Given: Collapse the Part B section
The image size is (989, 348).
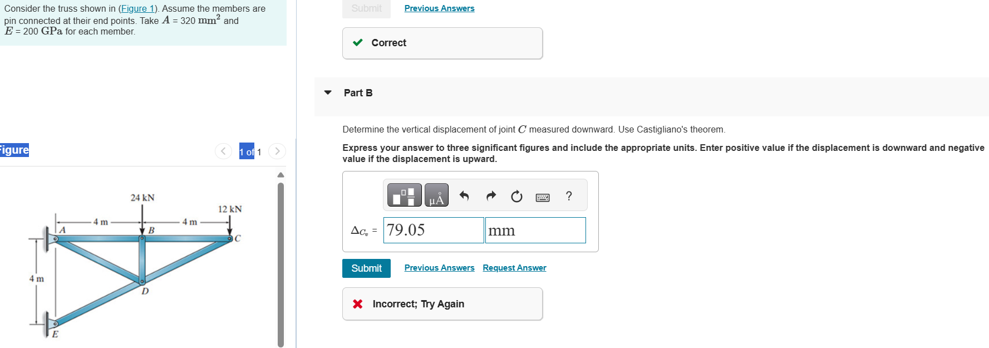Looking at the screenshot, I should tap(327, 92).
